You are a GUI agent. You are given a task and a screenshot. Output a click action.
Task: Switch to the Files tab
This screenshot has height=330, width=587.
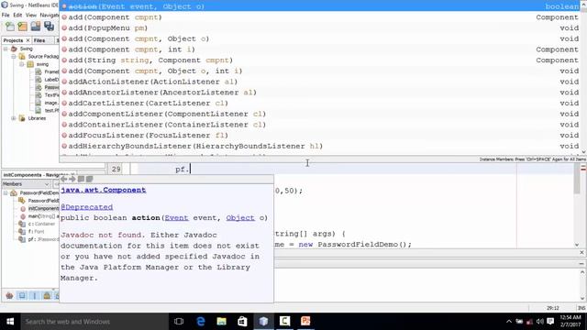coord(39,40)
